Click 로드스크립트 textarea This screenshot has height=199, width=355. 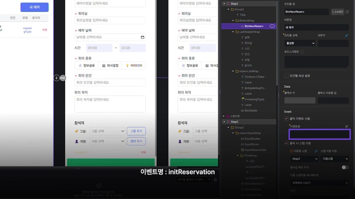pyautogui.click(x=316, y=62)
